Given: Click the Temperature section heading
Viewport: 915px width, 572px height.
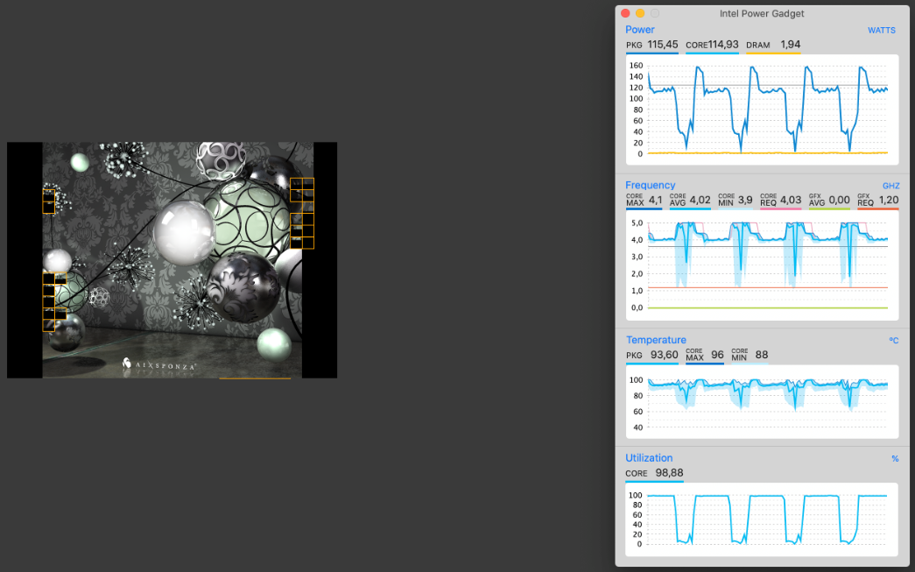Looking at the screenshot, I should 656,340.
